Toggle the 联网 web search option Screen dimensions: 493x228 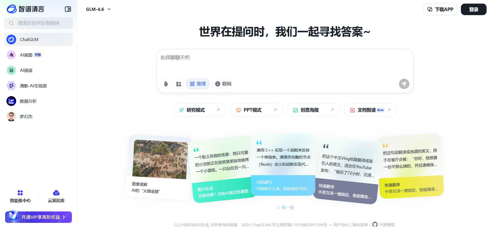(x=223, y=84)
